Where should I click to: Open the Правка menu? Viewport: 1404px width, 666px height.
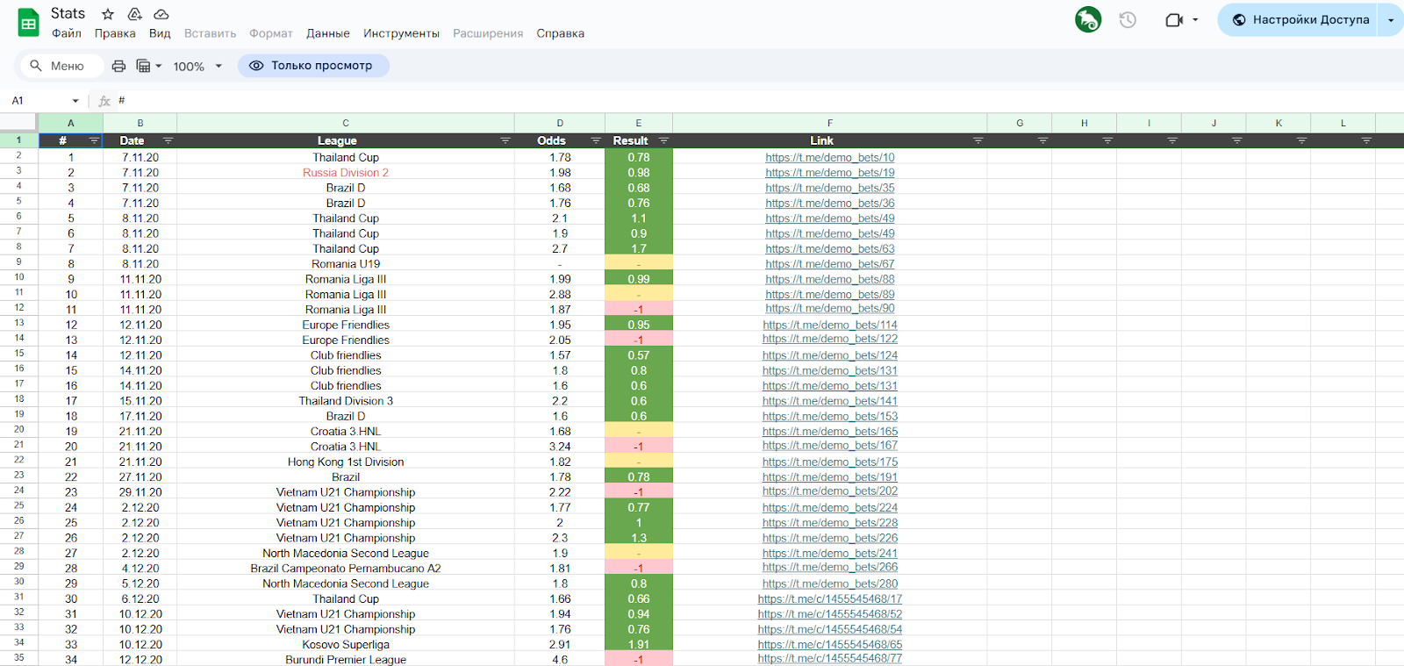pos(115,33)
